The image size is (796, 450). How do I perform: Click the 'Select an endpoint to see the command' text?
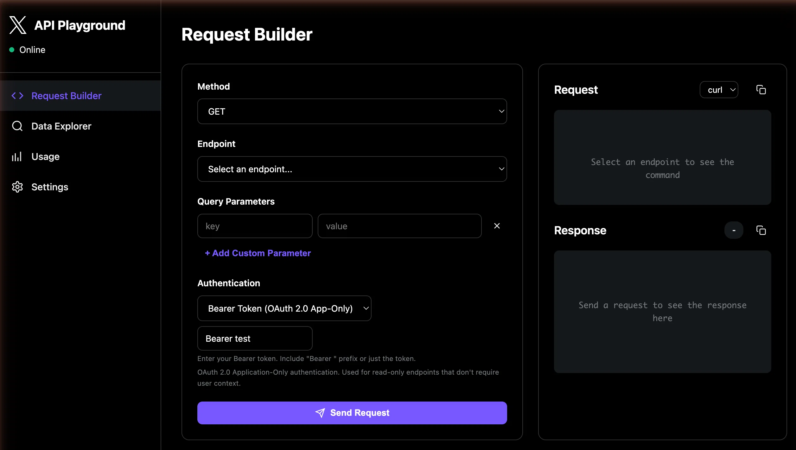point(662,168)
